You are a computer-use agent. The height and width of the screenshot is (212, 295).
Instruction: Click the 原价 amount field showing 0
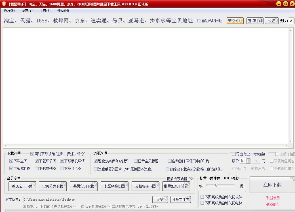(x=256, y=161)
